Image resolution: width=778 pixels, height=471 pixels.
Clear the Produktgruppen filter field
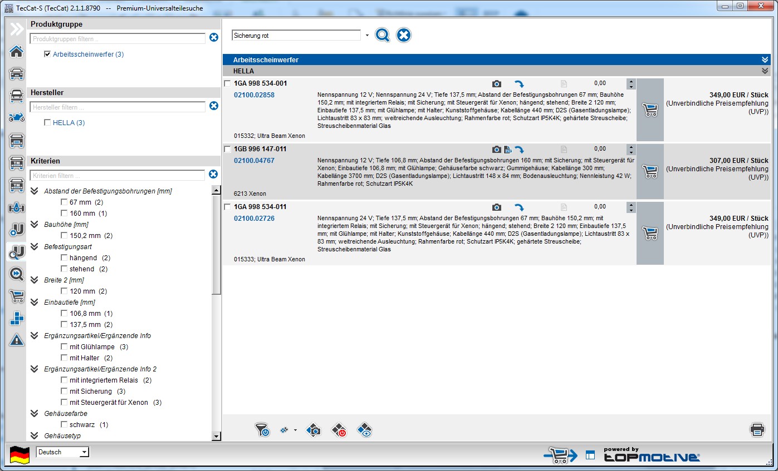coord(214,38)
